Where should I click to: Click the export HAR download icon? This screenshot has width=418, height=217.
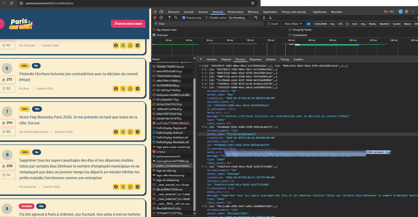270,18
